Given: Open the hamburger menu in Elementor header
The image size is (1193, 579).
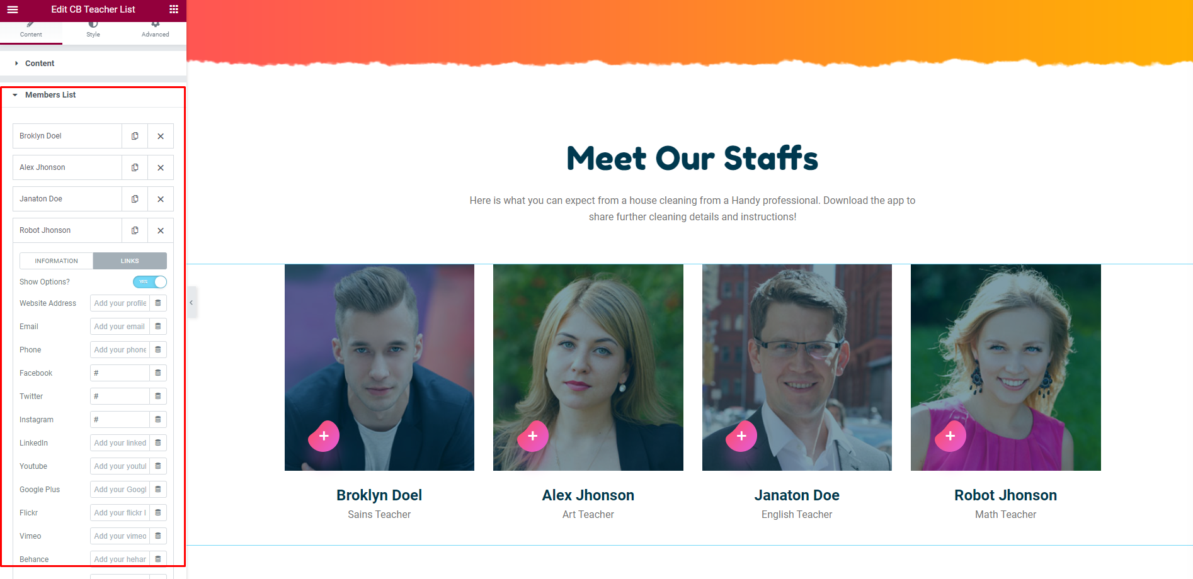Looking at the screenshot, I should [13, 9].
